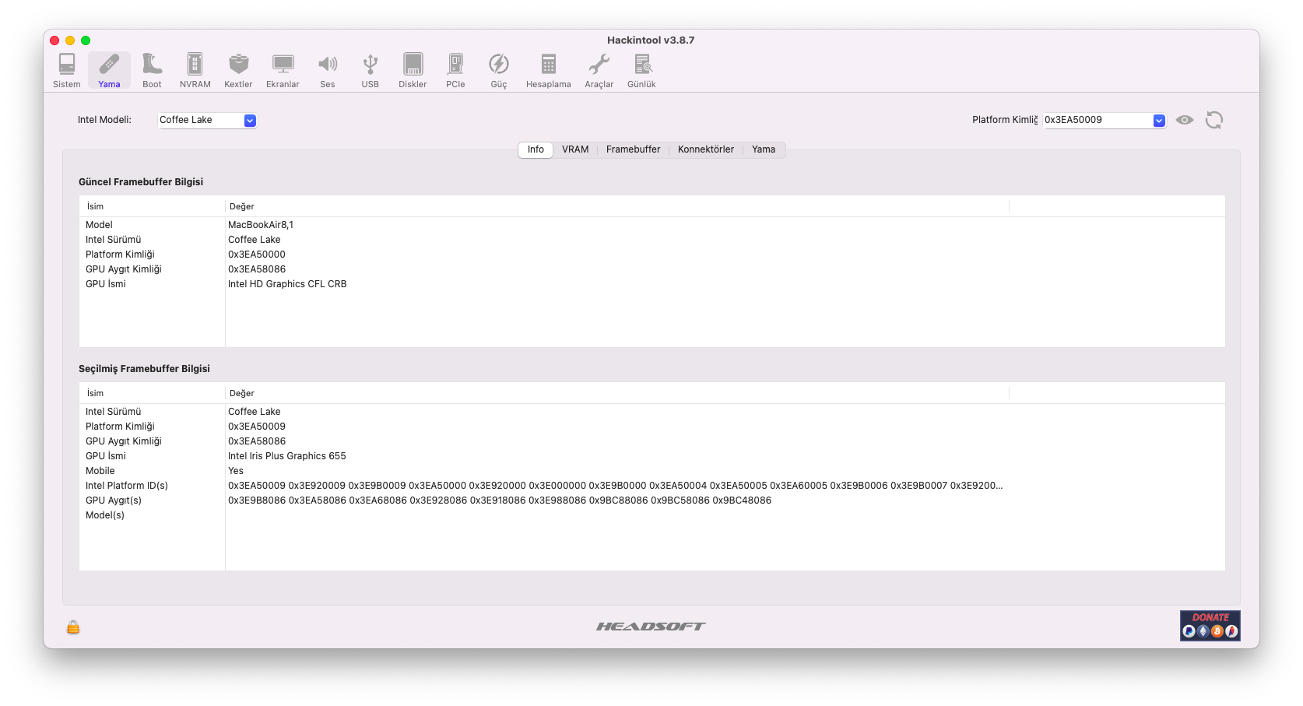Select the Yama patch toolbar icon
Image resolution: width=1303 pixels, height=706 pixels.
(109, 70)
